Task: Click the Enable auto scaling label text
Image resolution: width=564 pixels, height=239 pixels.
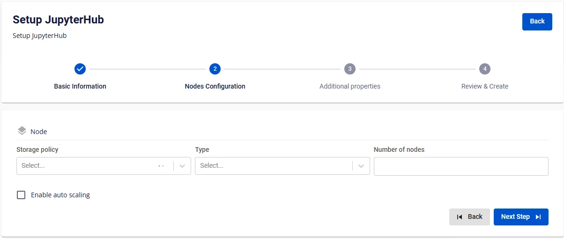Action: [60, 195]
